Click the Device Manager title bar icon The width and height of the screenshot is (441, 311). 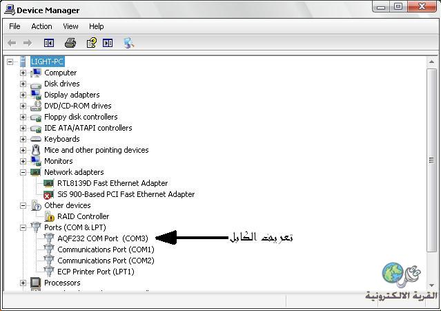10,10
